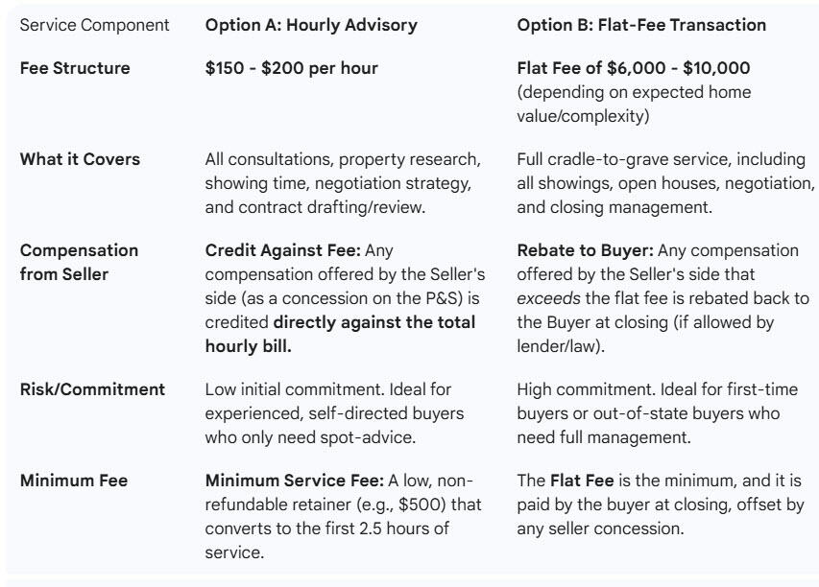819x587 pixels.
Task: Select the "Compensation from Seller" row label
Action: click(80, 259)
